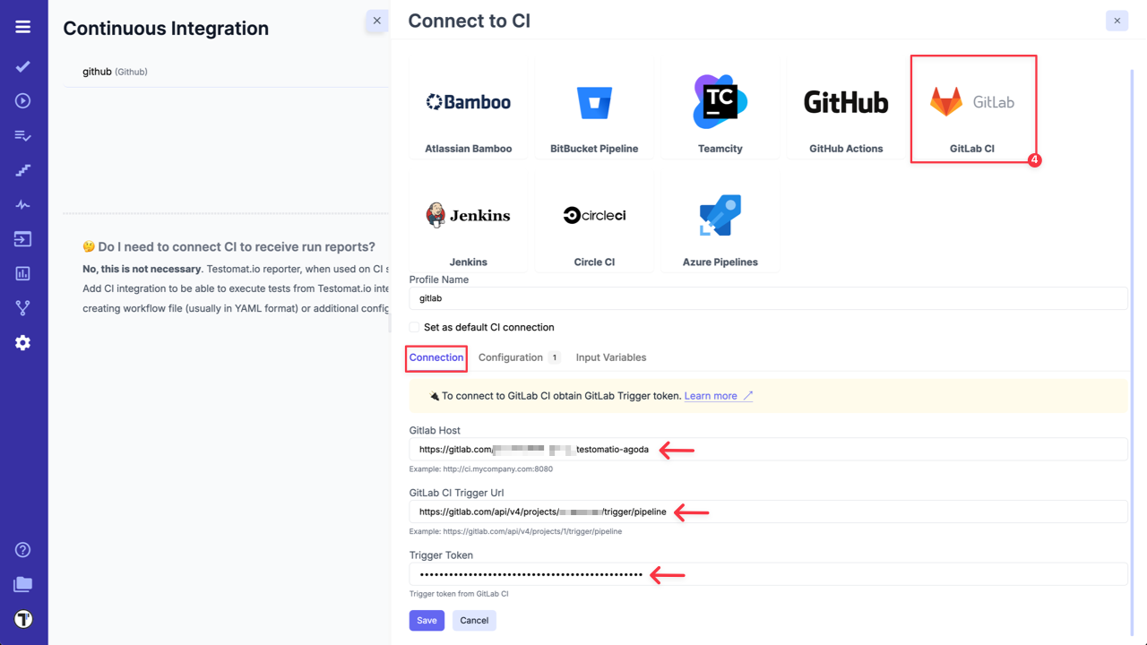Open Runs via the play icon

click(x=23, y=100)
